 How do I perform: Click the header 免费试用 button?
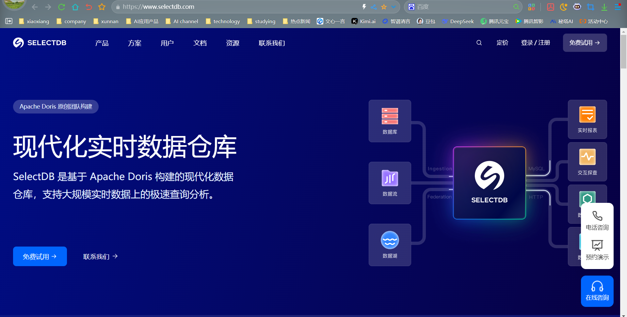tap(585, 43)
